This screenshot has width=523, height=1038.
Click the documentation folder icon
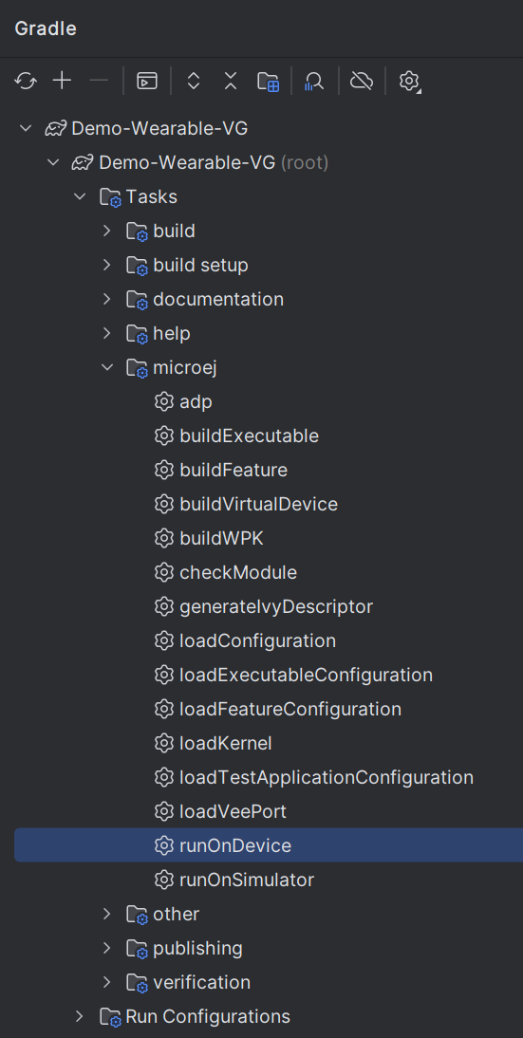pos(137,300)
